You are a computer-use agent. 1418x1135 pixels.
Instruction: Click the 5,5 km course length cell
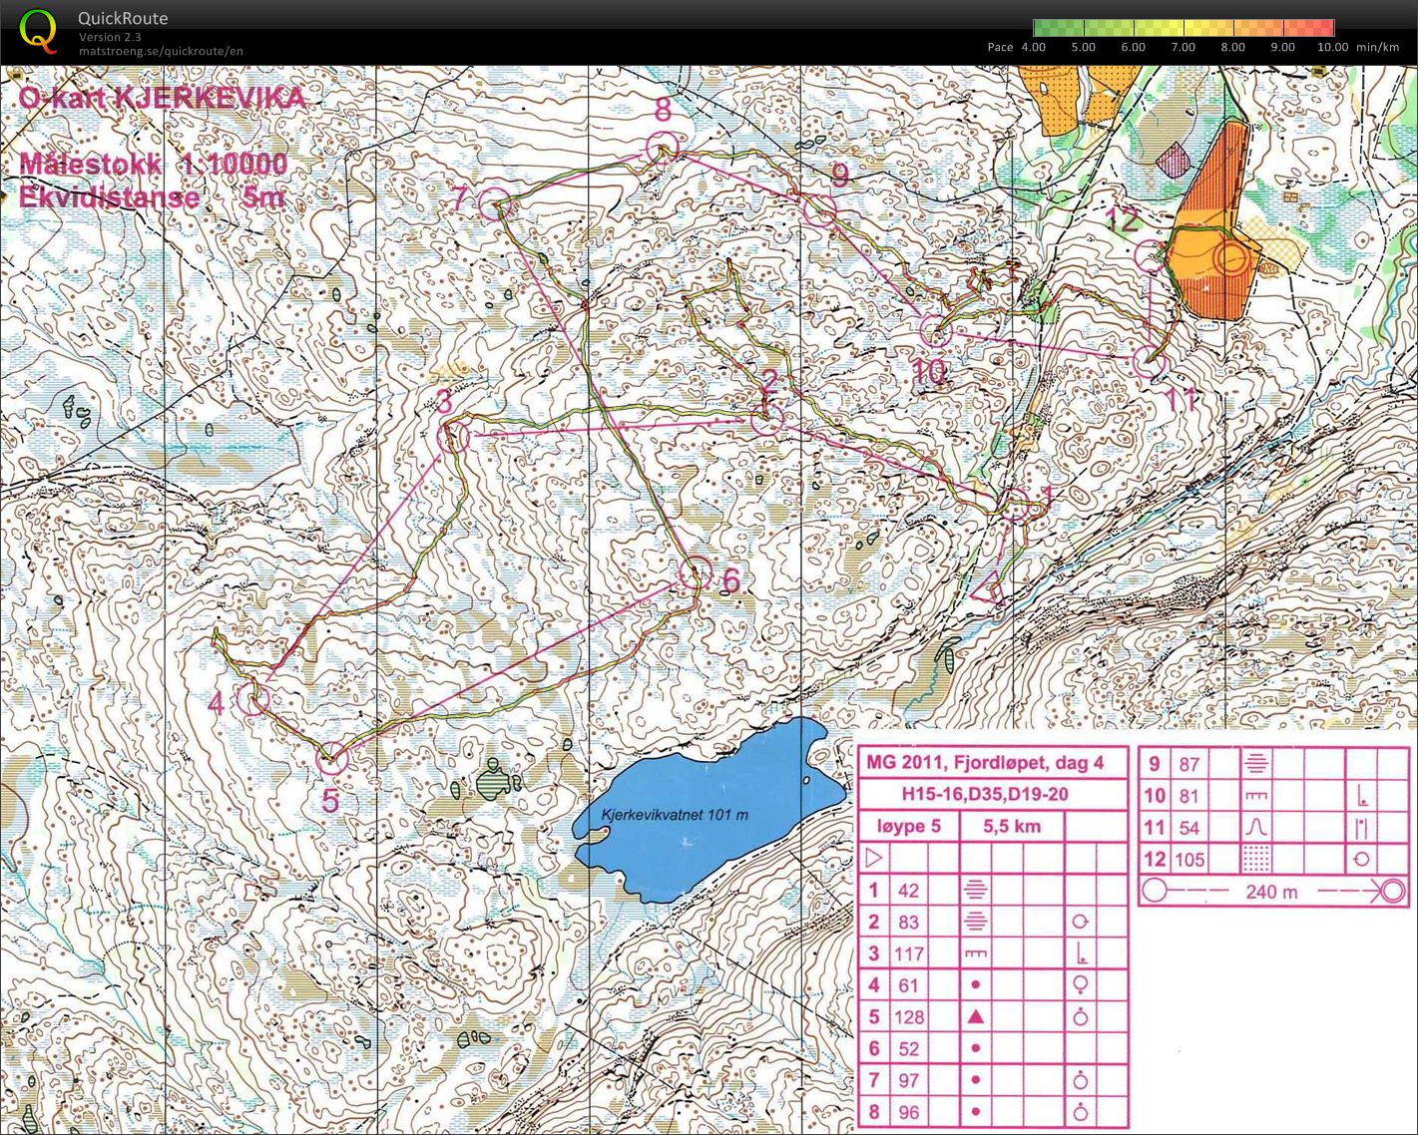(x=1012, y=826)
